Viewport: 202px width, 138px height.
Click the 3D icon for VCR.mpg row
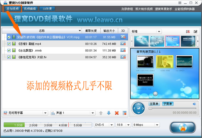click(123, 37)
